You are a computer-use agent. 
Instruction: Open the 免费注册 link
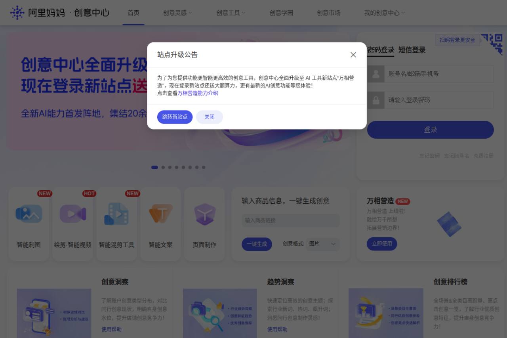click(x=484, y=156)
